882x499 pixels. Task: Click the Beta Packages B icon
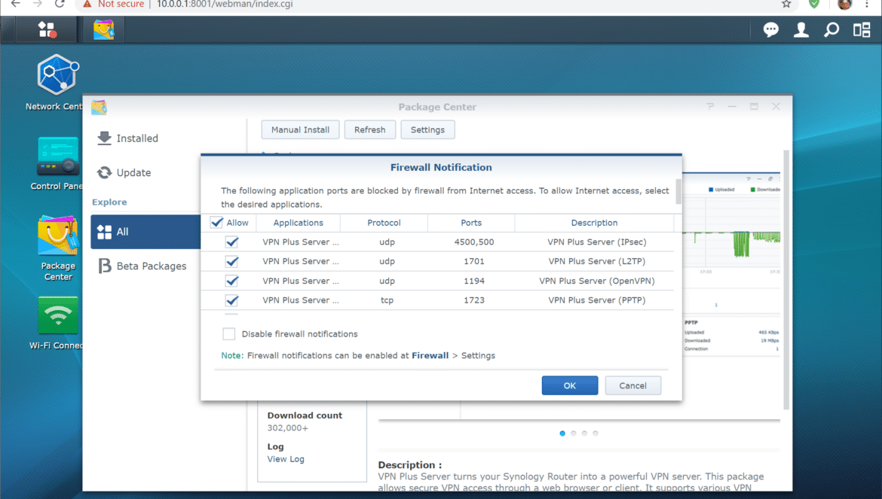point(105,266)
